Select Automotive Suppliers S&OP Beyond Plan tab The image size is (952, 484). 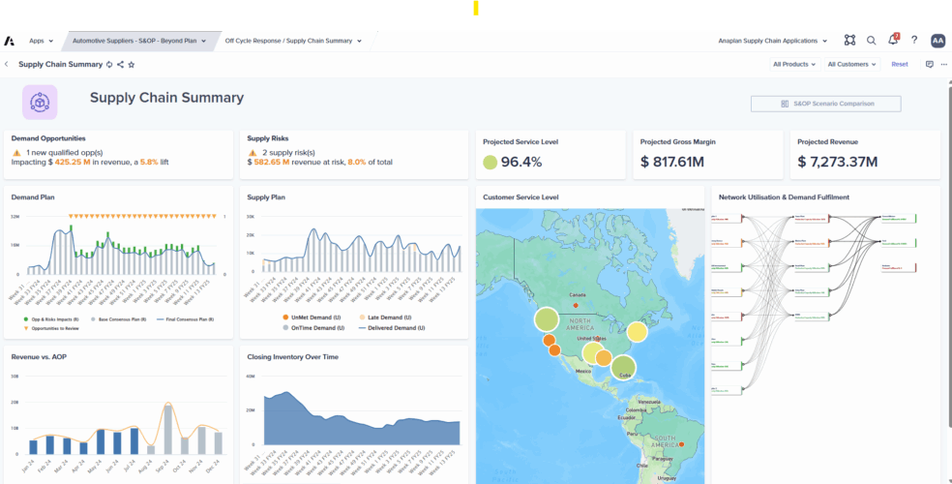point(139,41)
